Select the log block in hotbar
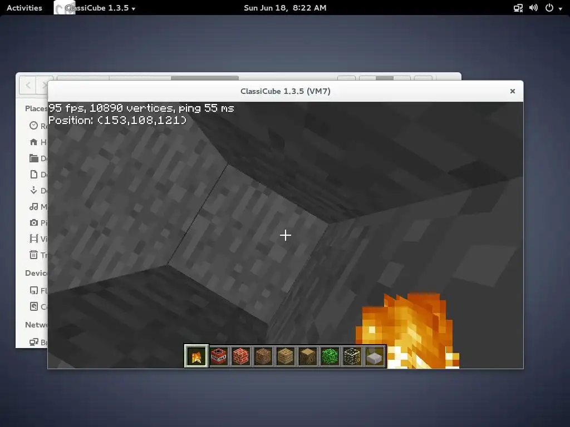This screenshot has height=427, width=570. click(307, 356)
